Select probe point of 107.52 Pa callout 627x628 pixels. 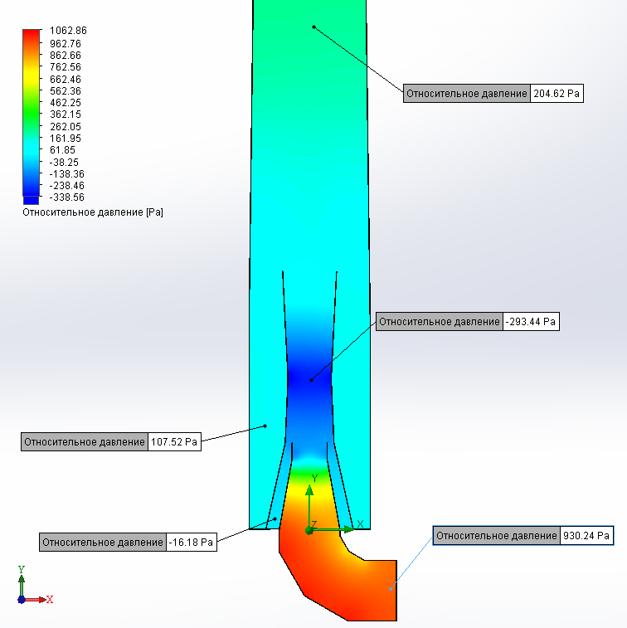tap(265, 426)
